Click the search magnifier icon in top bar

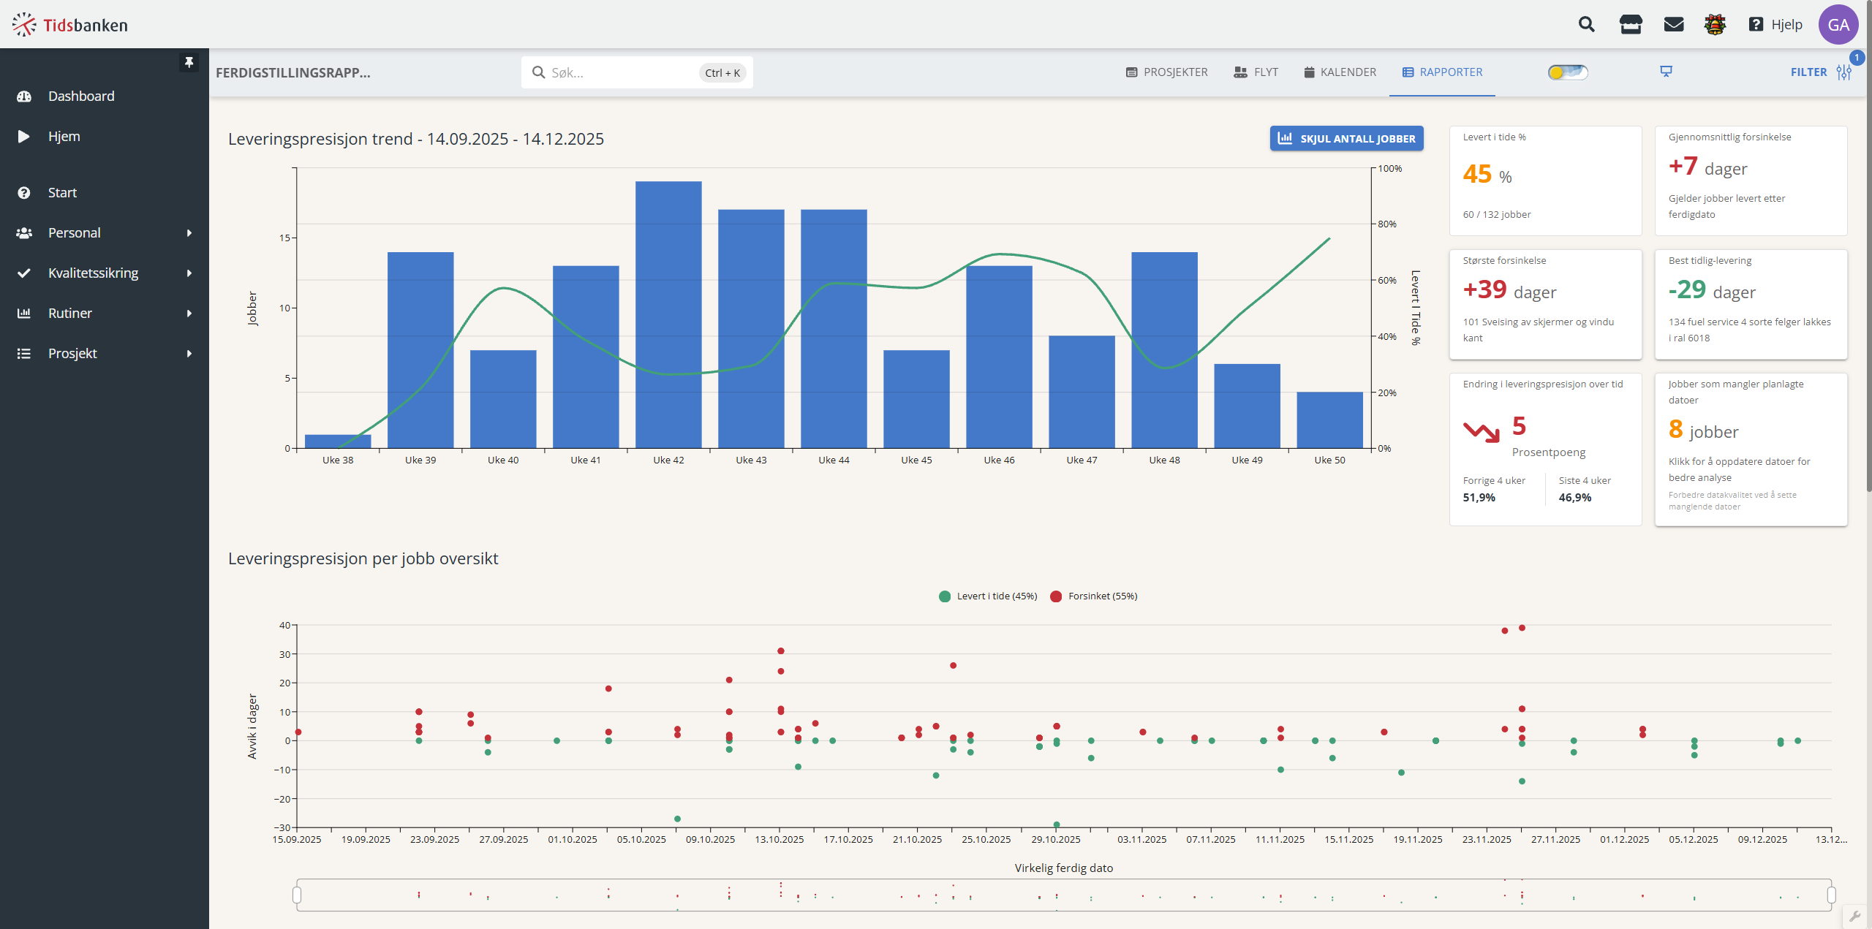coord(1586,25)
